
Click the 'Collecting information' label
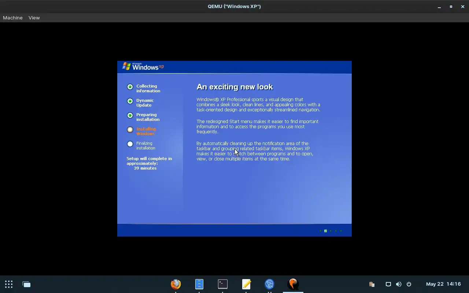[x=148, y=88]
